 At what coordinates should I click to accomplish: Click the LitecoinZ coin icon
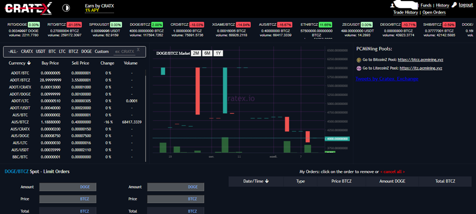coord(359,68)
